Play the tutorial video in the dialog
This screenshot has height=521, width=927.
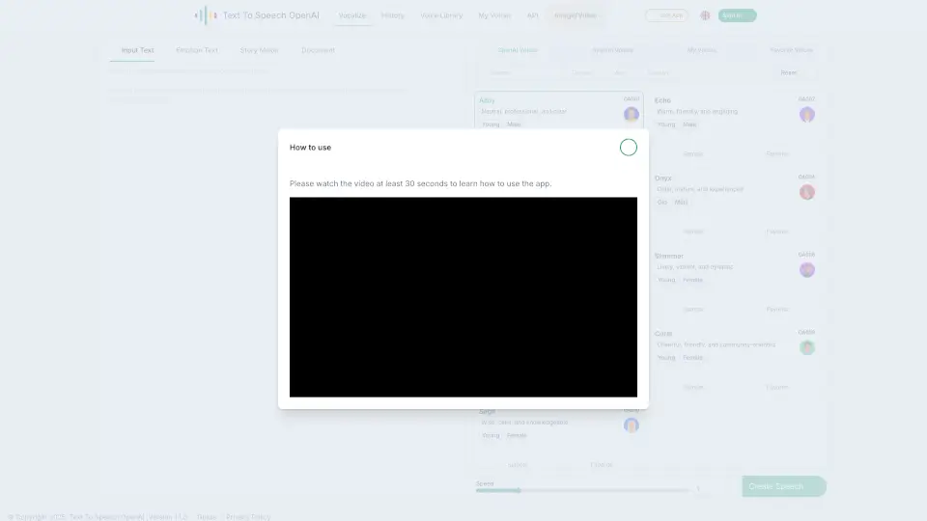(463, 297)
